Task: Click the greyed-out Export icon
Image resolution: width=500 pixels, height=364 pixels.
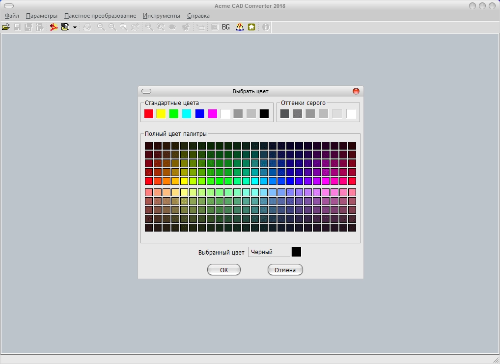Action: [x=40, y=27]
